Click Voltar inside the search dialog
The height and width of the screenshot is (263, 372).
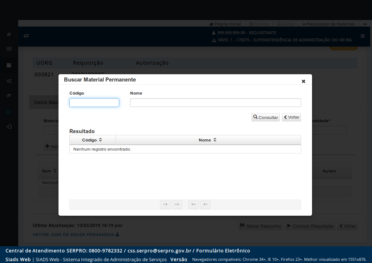pyautogui.click(x=291, y=117)
